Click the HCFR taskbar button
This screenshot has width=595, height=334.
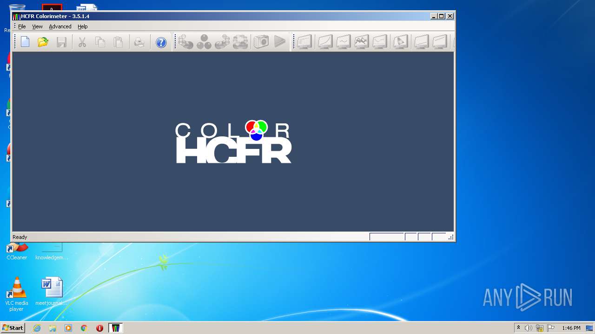[x=115, y=328]
